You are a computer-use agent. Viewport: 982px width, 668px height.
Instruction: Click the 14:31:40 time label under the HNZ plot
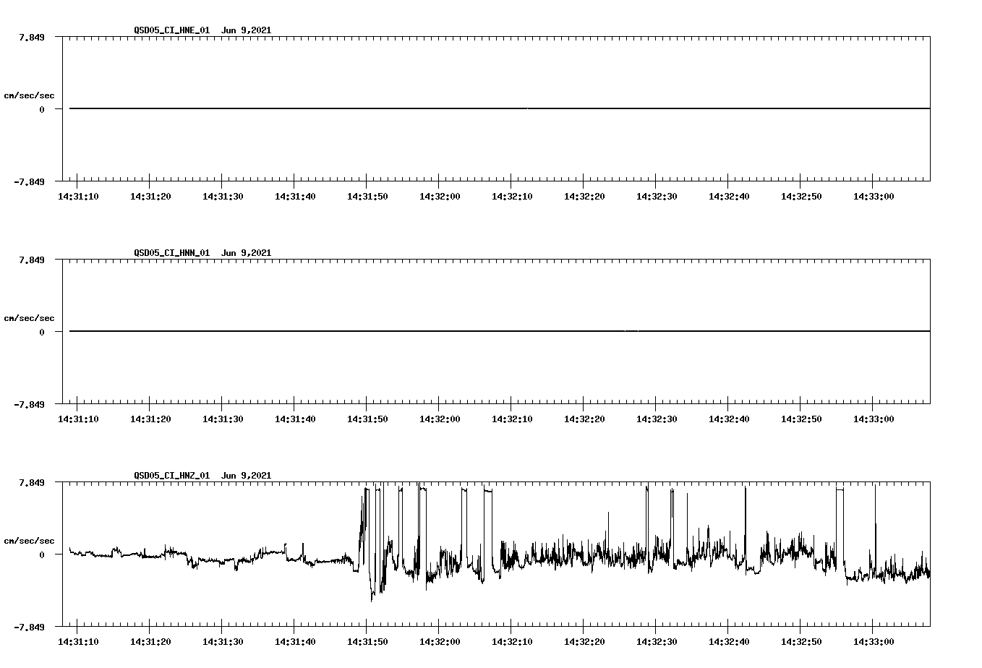pos(295,642)
